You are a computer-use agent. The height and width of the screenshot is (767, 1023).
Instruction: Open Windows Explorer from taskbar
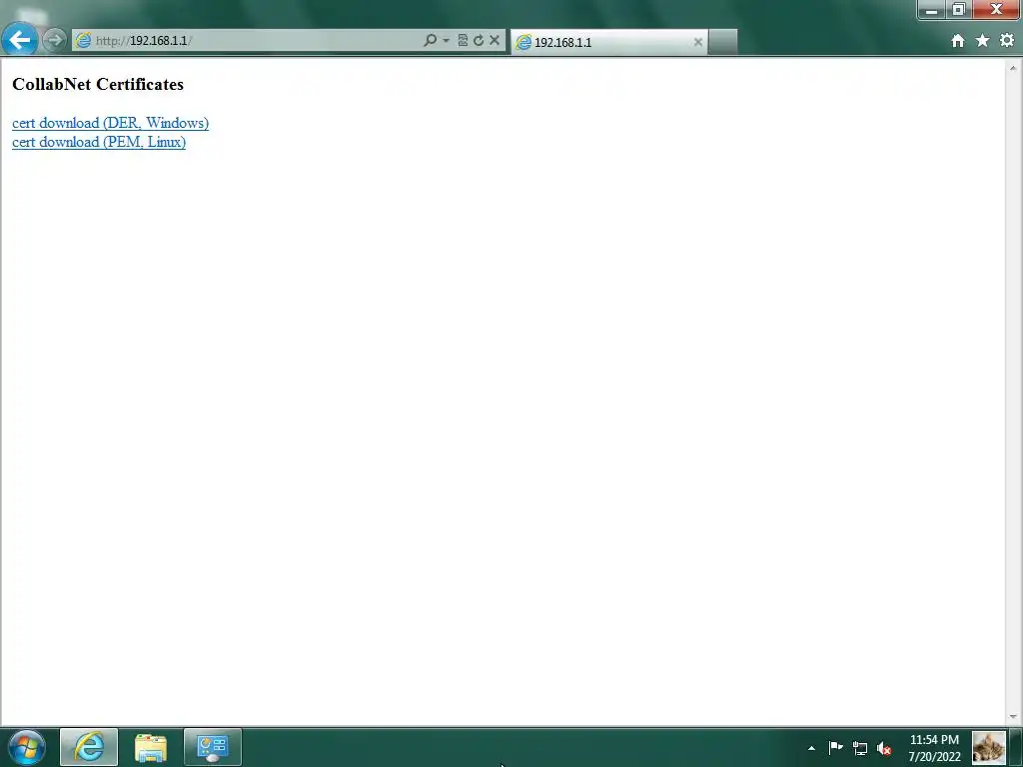151,747
